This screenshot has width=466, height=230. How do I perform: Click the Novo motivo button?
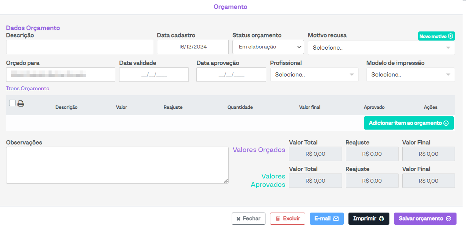436,36
